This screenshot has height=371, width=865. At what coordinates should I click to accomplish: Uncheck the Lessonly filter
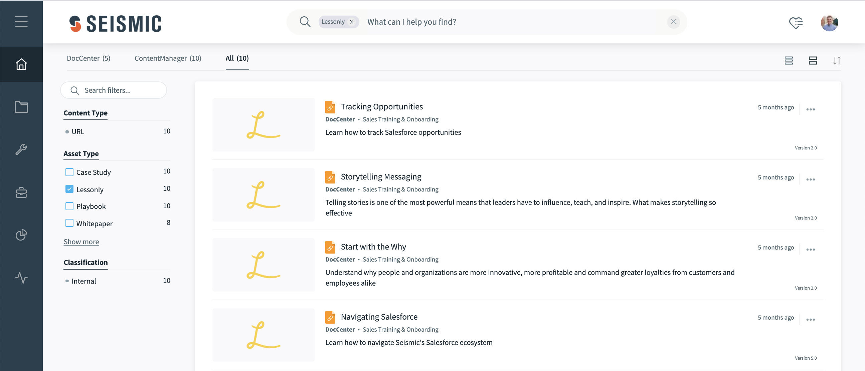coord(69,189)
